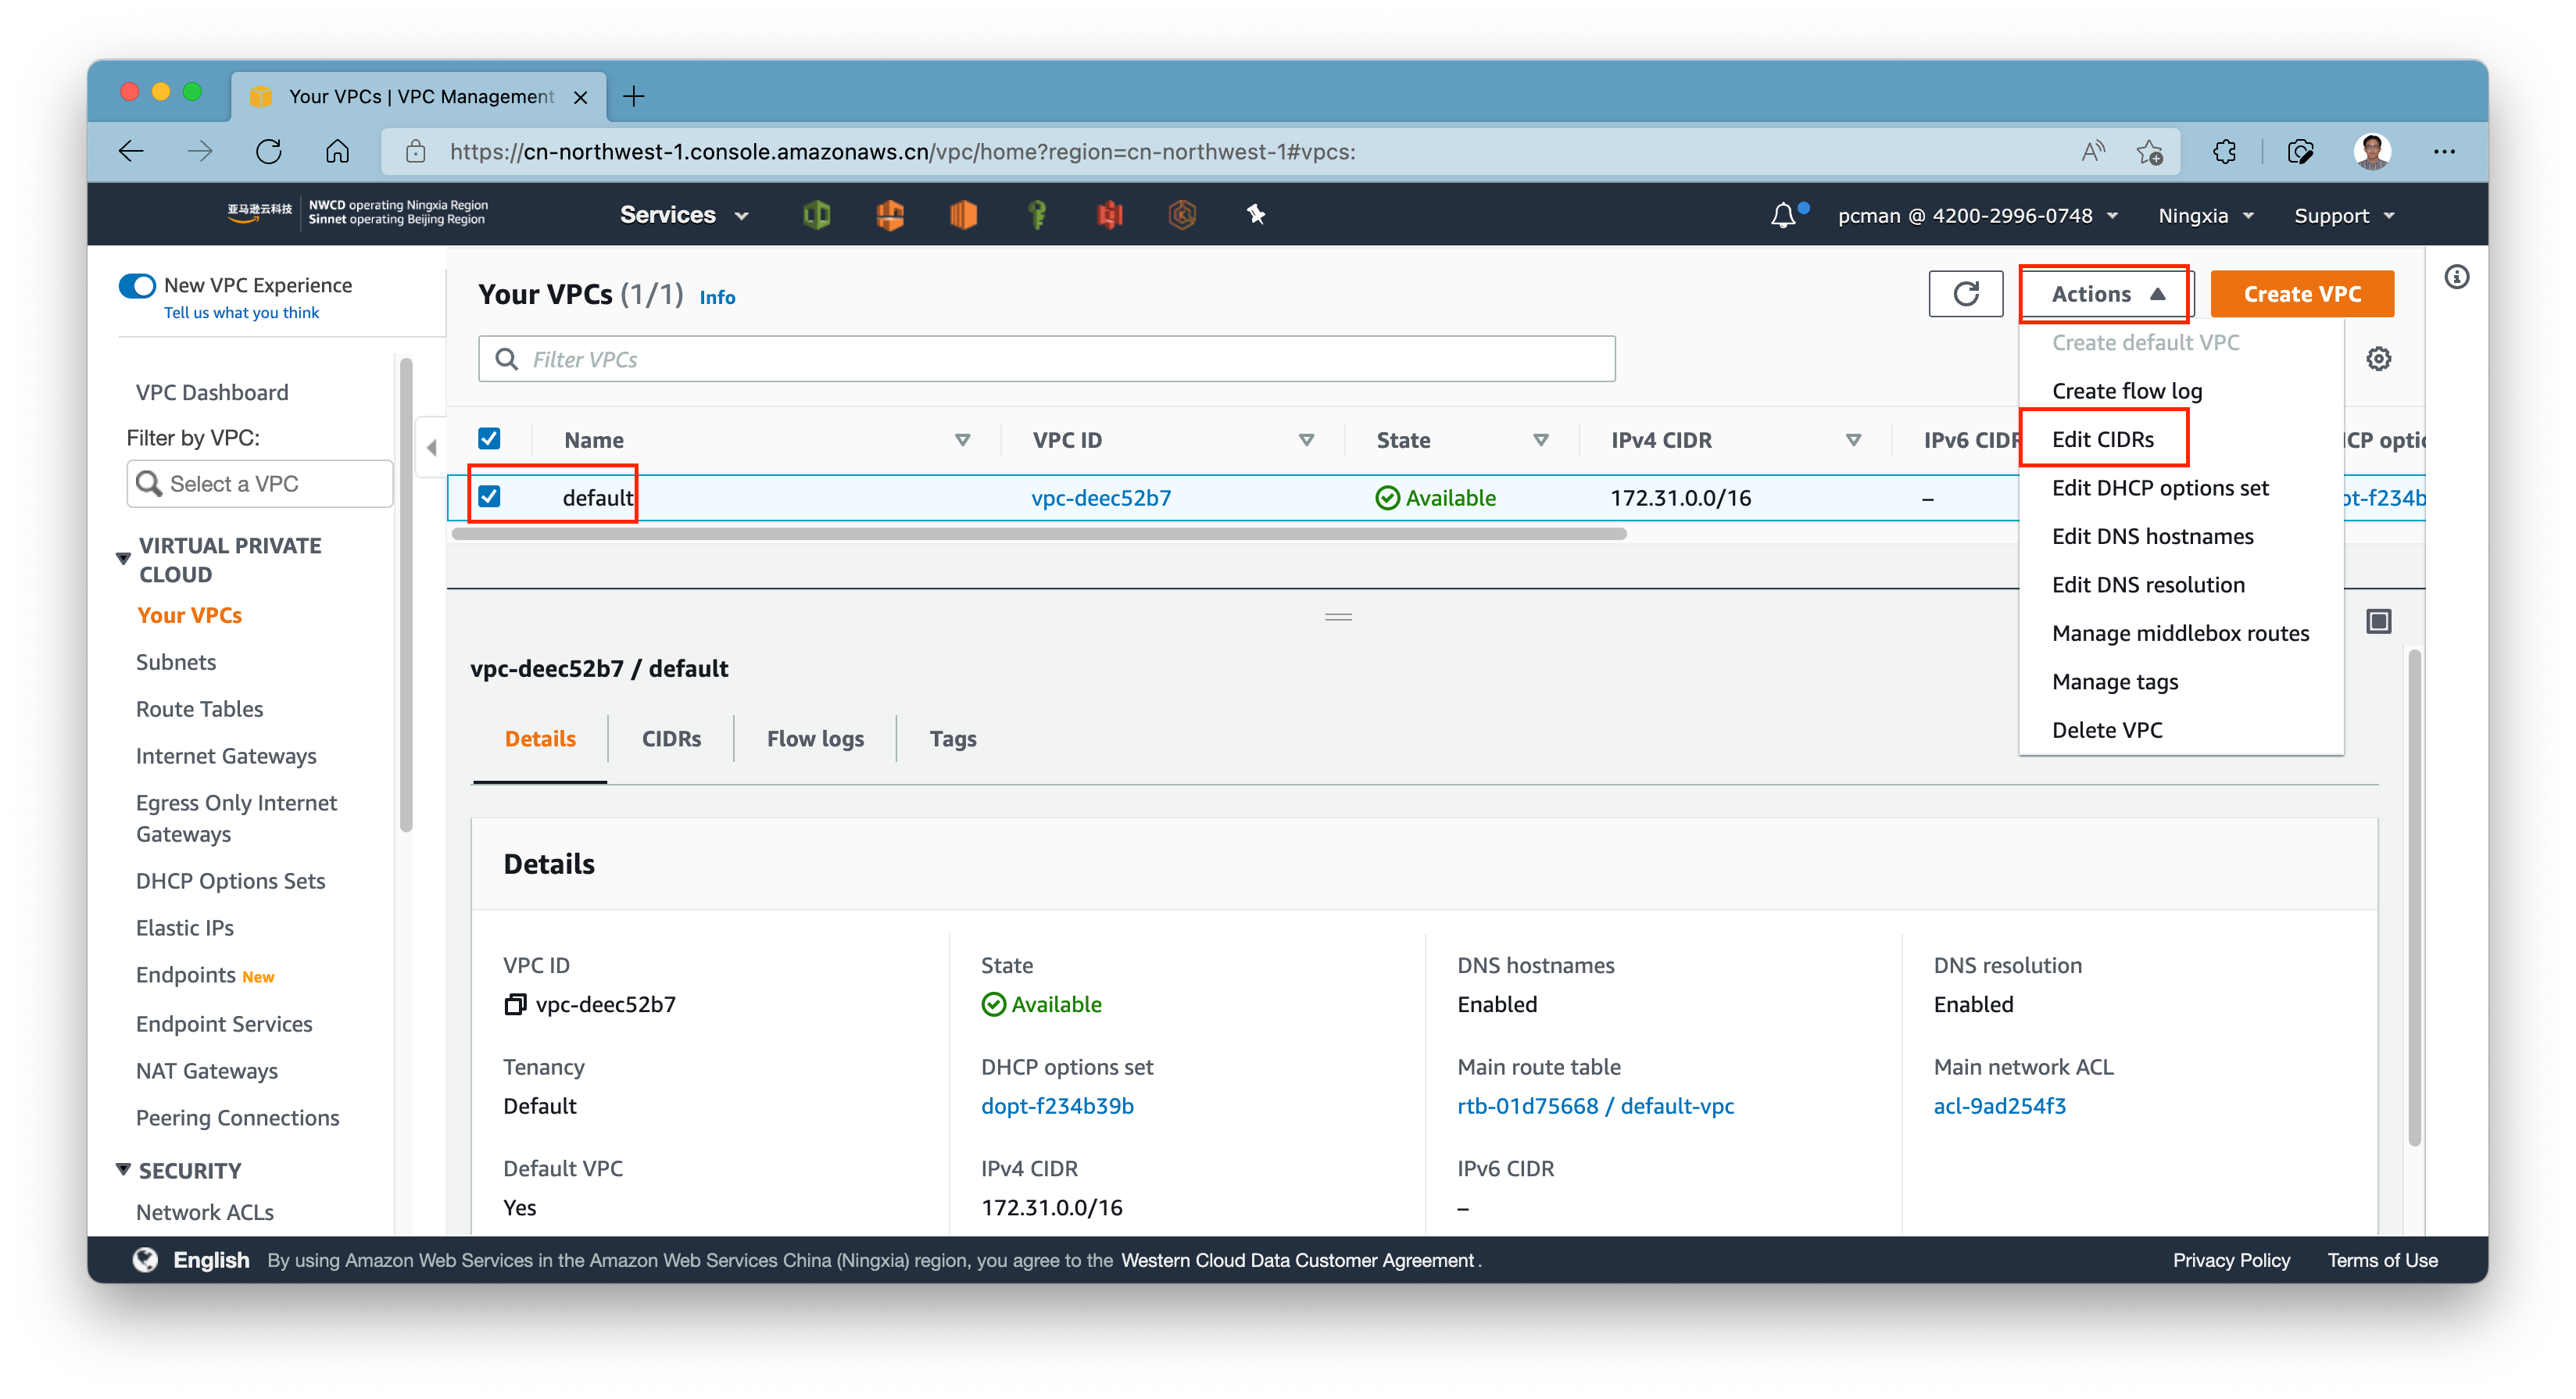Open DHCP options set dopt-f234b39b link
Viewport: 2576px width, 1399px height.
tap(1057, 1106)
